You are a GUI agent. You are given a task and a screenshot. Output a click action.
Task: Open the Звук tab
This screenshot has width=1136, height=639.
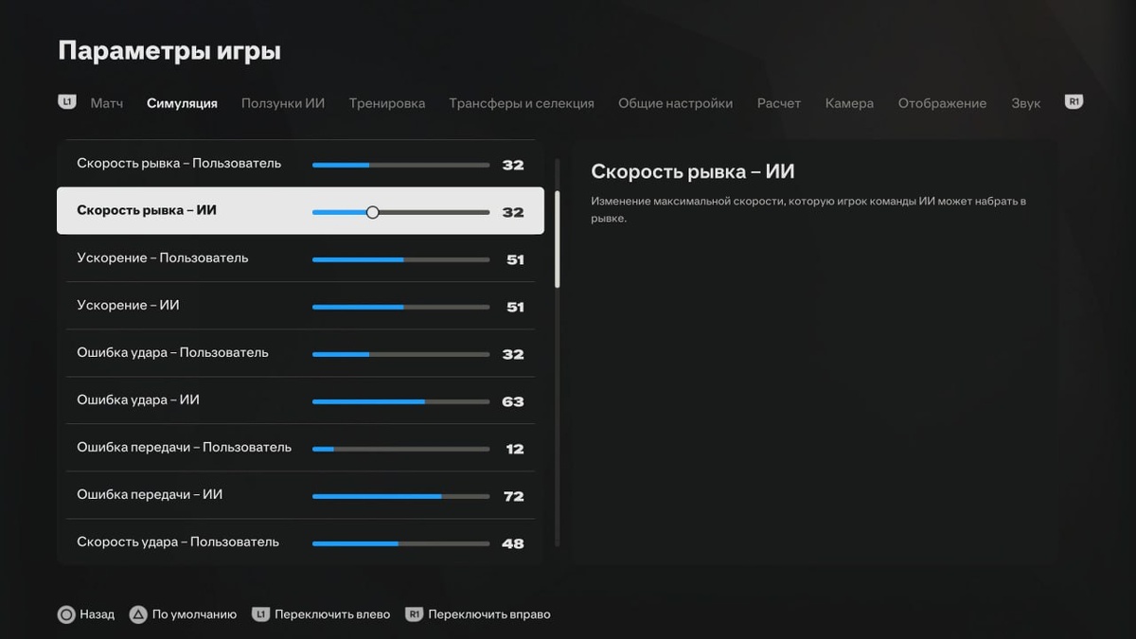1025,103
